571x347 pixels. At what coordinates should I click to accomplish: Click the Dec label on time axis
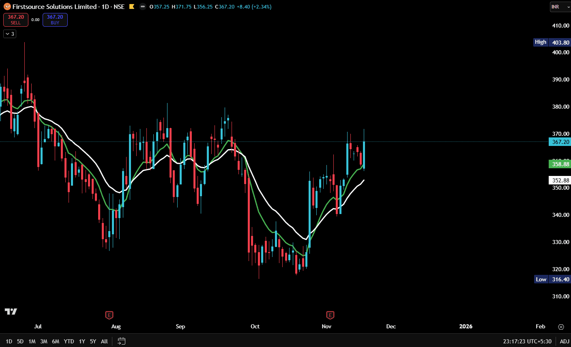point(391,326)
